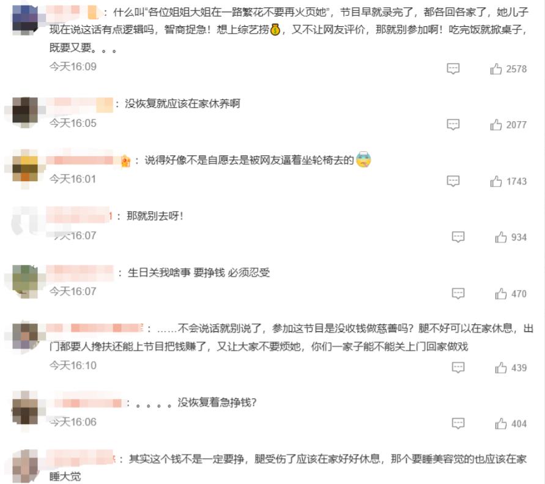Like the 没恢复着急挣钱 comment
Image resolution: width=545 pixels, height=484 pixels.
[x=500, y=423]
